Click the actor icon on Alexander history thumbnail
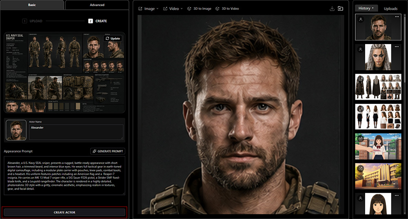The width and height of the screenshot is (408, 219). pos(361,19)
